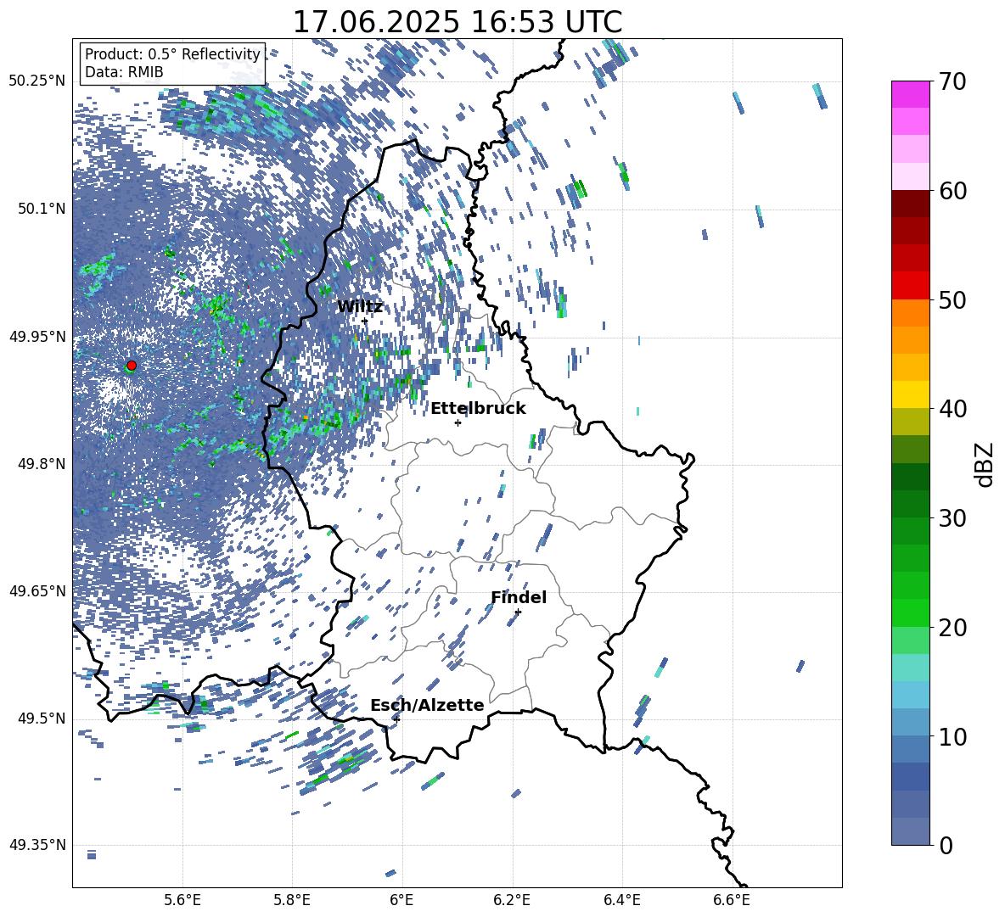The image size is (1005, 917).
Task: Click the Product: 0.5° Reflectivity text
Action: 172,54
